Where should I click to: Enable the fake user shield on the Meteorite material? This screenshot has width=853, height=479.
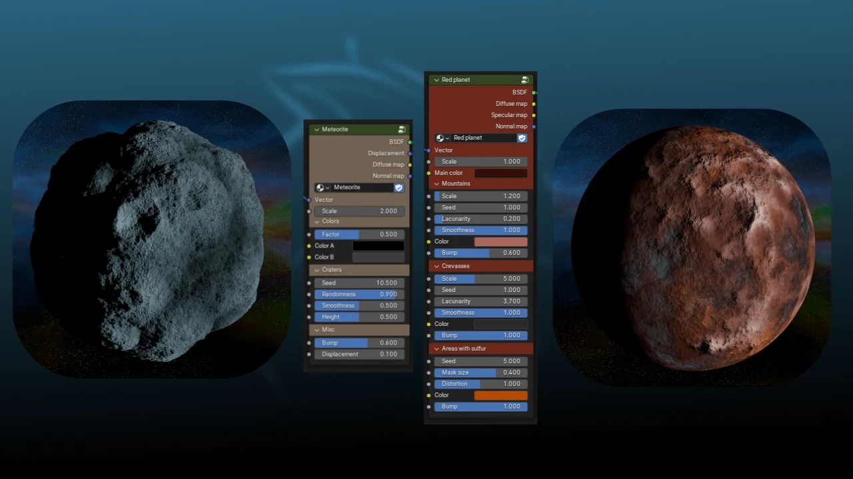click(399, 188)
